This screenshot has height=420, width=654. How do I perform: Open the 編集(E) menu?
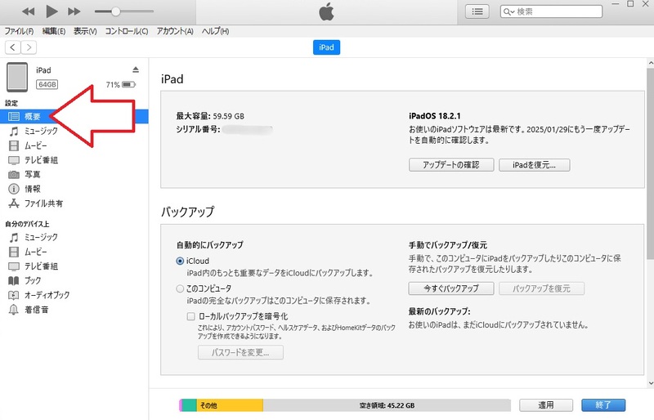pyautogui.click(x=54, y=31)
